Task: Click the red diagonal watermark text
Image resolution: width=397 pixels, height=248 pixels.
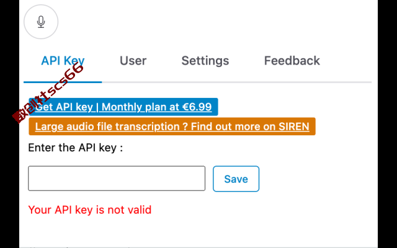Action: (x=48, y=93)
